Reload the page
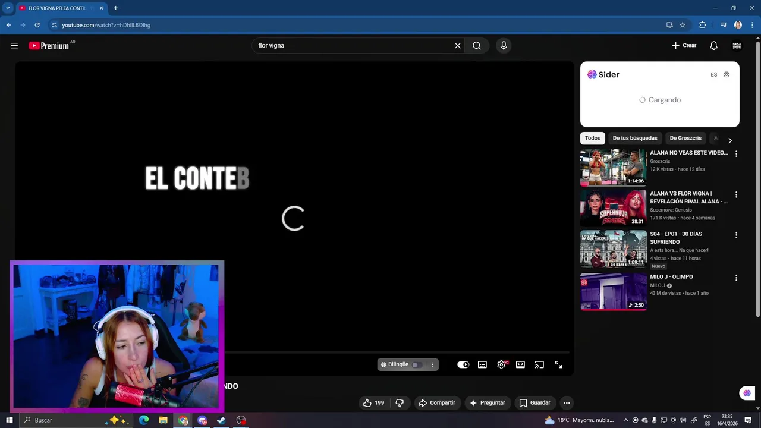Image resolution: width=761 pixels, height=428 pixels. tap(37, 25)
